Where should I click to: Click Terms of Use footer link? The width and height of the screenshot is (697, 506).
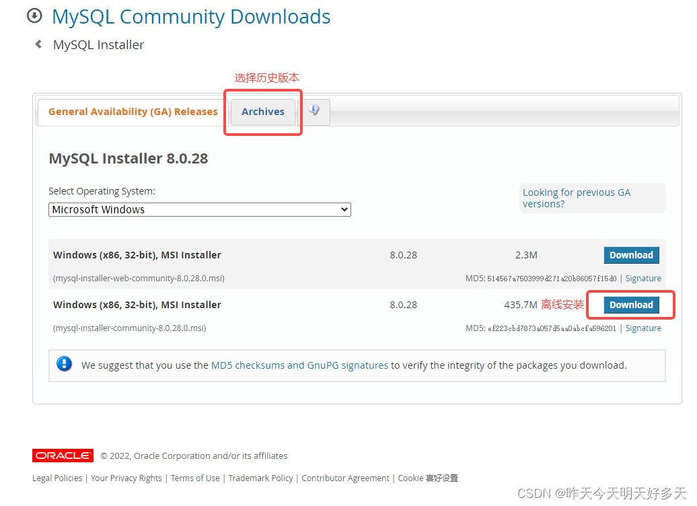point(195,478)
